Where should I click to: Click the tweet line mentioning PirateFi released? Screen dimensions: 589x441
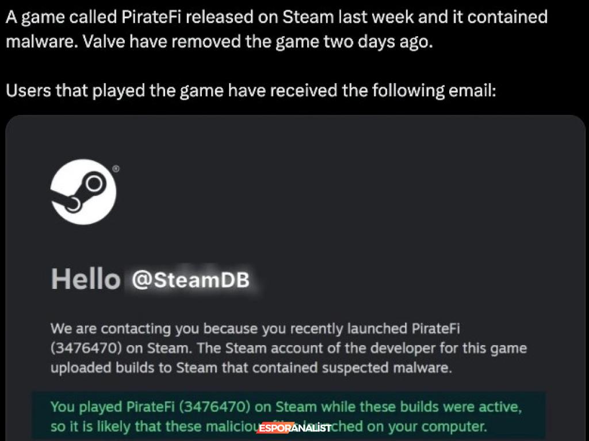277,17
